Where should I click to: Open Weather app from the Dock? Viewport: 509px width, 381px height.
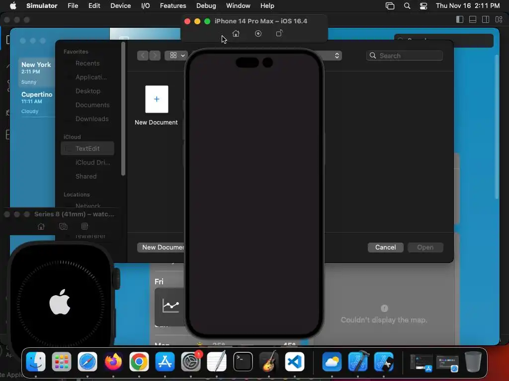[332, 362]
